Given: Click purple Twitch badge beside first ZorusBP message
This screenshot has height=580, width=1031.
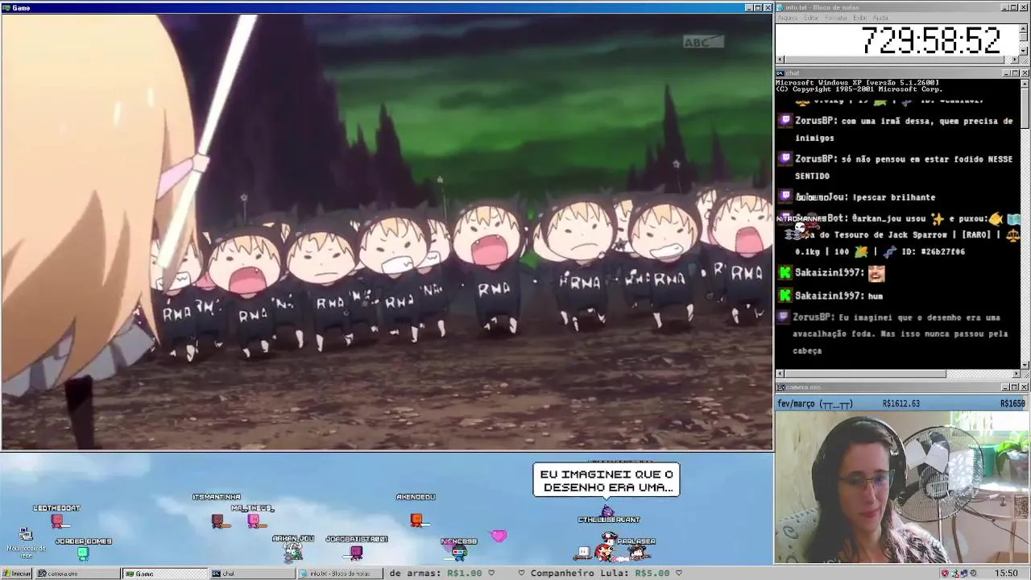Looking at the screenshot, I should (x=785, y=120).
